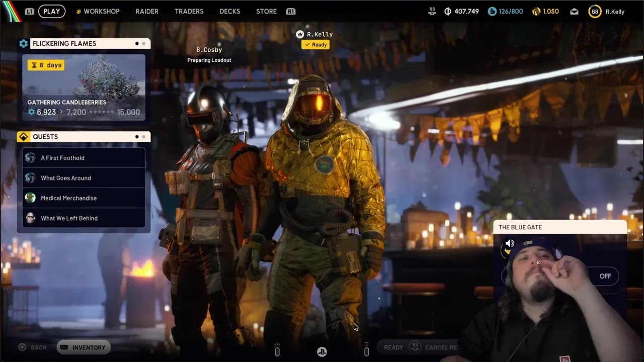This screenshot has width=644, height=362.
Task: Click the 15,000 goal value
Action: click(x=128, y=112)
